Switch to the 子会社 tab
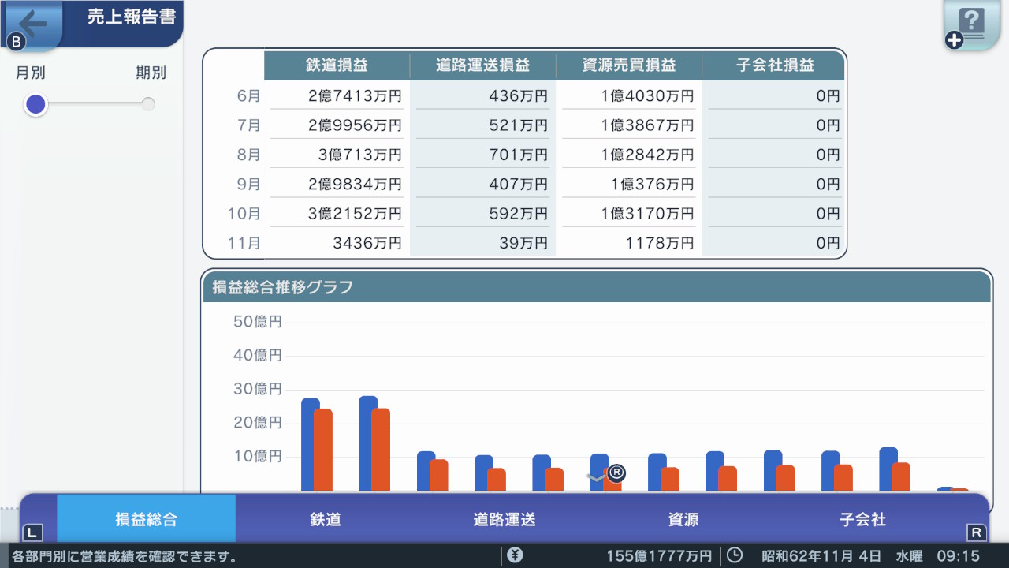Screen dimensions: 1009x568 862,519
